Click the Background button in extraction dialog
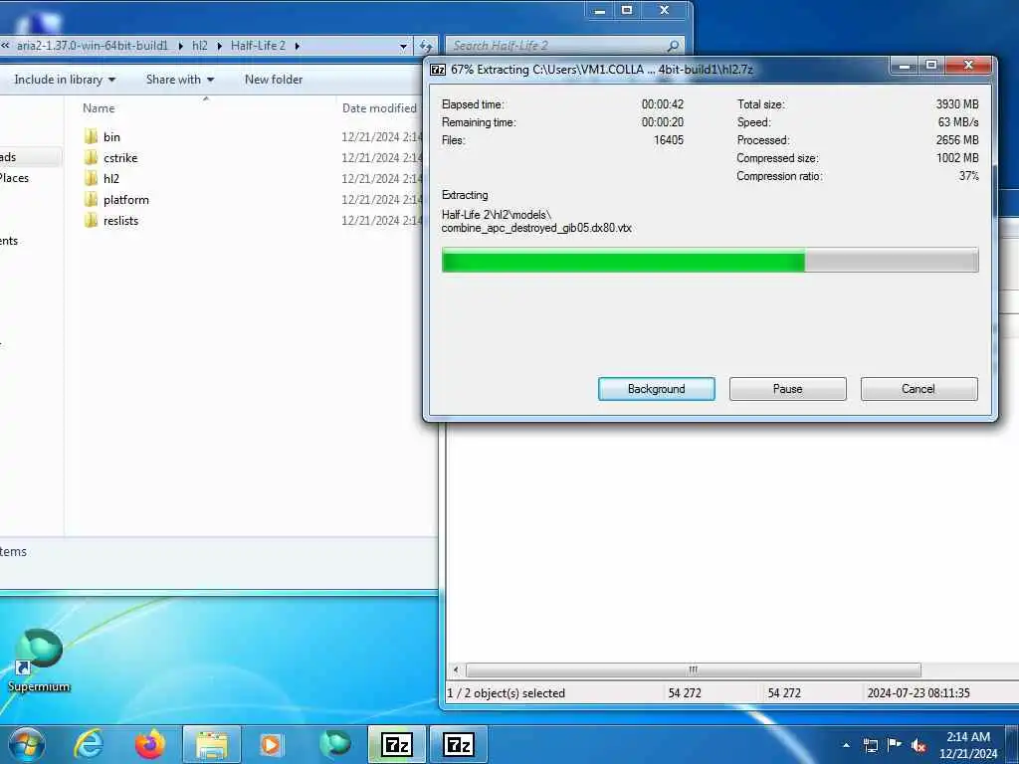This screenshot has width=1019, height=764. 657,389
